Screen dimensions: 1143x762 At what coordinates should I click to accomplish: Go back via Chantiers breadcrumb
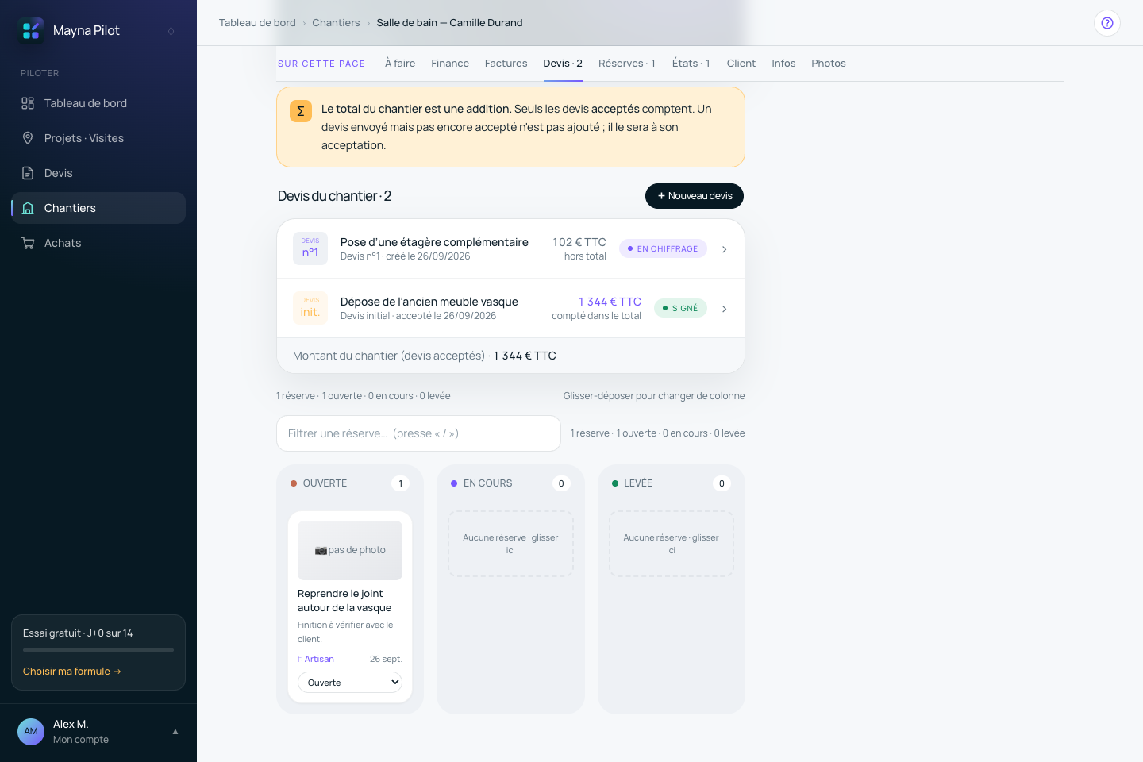click(336, 23)
